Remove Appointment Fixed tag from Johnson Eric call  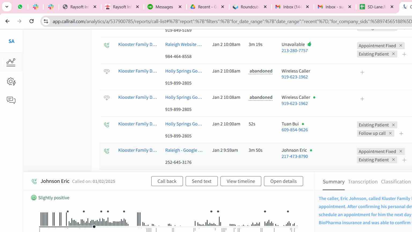click(x=401, y=151)
